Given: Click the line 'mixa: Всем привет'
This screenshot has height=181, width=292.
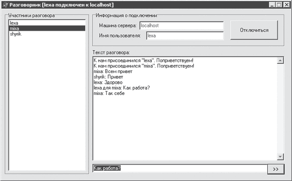Looking at the screenshot, I should [113, 72].
